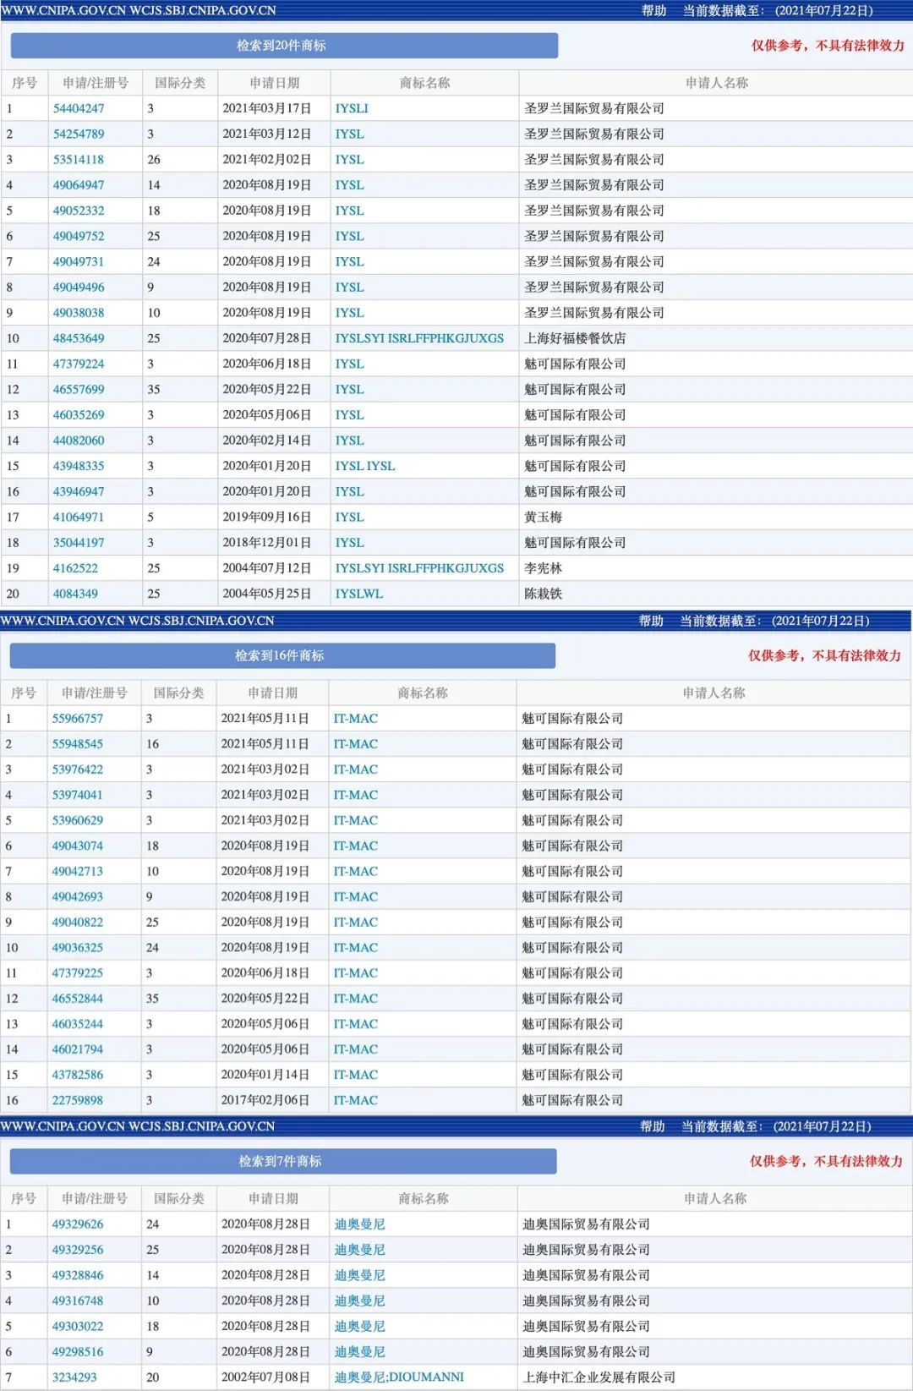Click the 检索到7件商标 banner
Viewport: 913px width, 1391px height.
click(283, 1161)
